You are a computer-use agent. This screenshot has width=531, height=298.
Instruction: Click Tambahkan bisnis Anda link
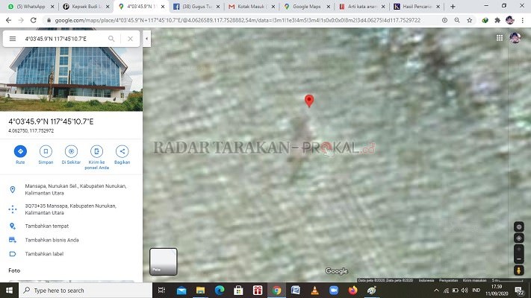pos(52,240)
